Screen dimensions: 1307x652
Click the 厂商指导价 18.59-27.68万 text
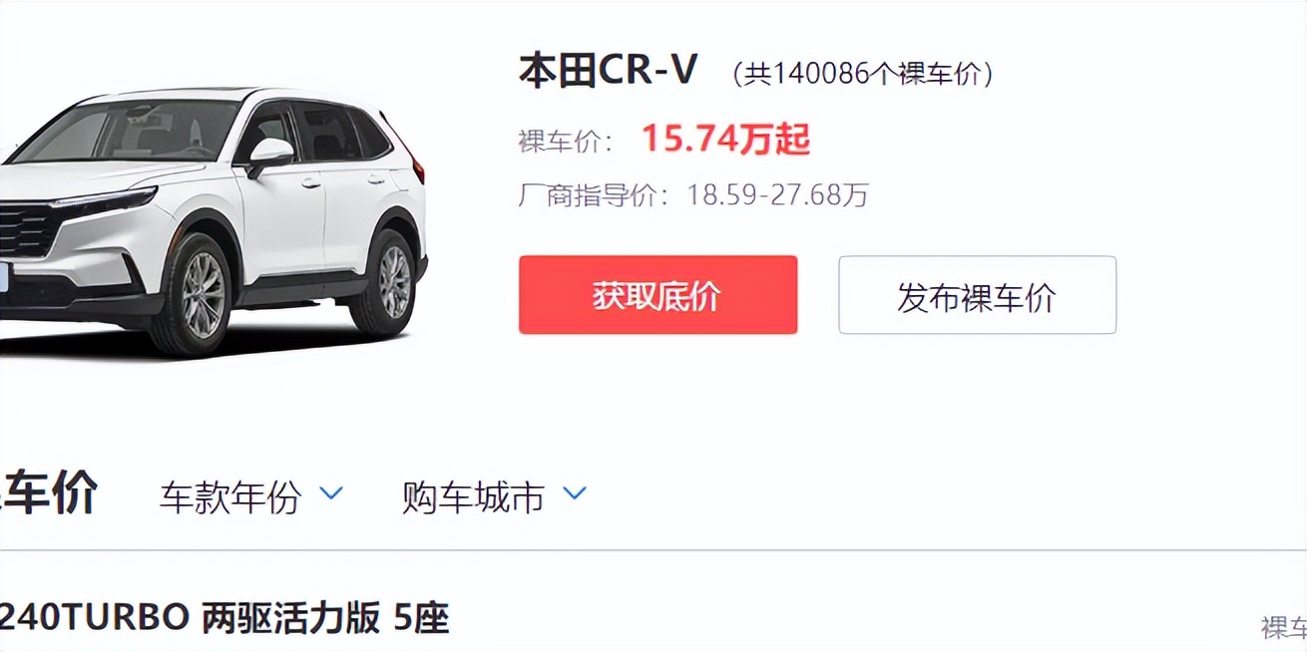pos(693,194)
